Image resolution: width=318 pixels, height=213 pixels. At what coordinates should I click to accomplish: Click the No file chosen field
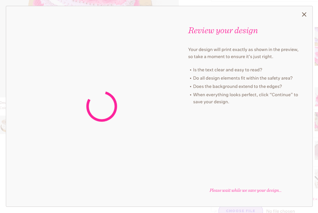pos(280,211)
